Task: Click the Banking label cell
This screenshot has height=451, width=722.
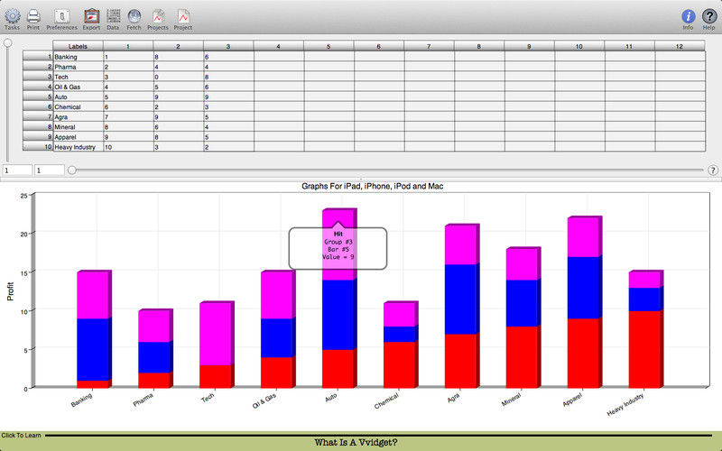Action: [x=77, y=57]
